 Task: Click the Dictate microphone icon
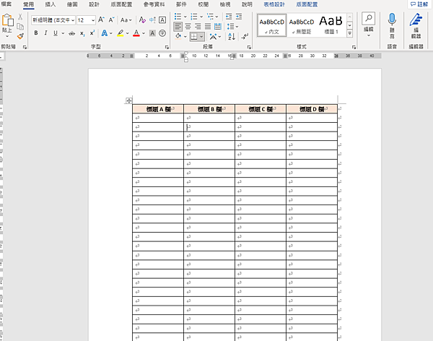coord(392,20)
